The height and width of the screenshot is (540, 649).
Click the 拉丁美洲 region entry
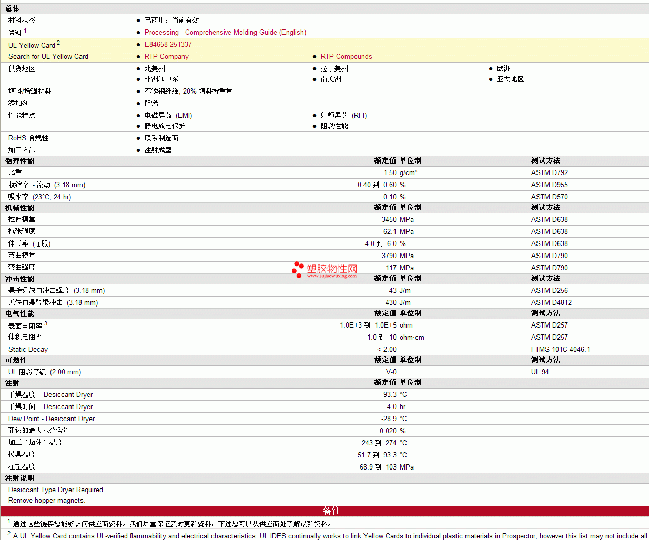tap(334, 68)
